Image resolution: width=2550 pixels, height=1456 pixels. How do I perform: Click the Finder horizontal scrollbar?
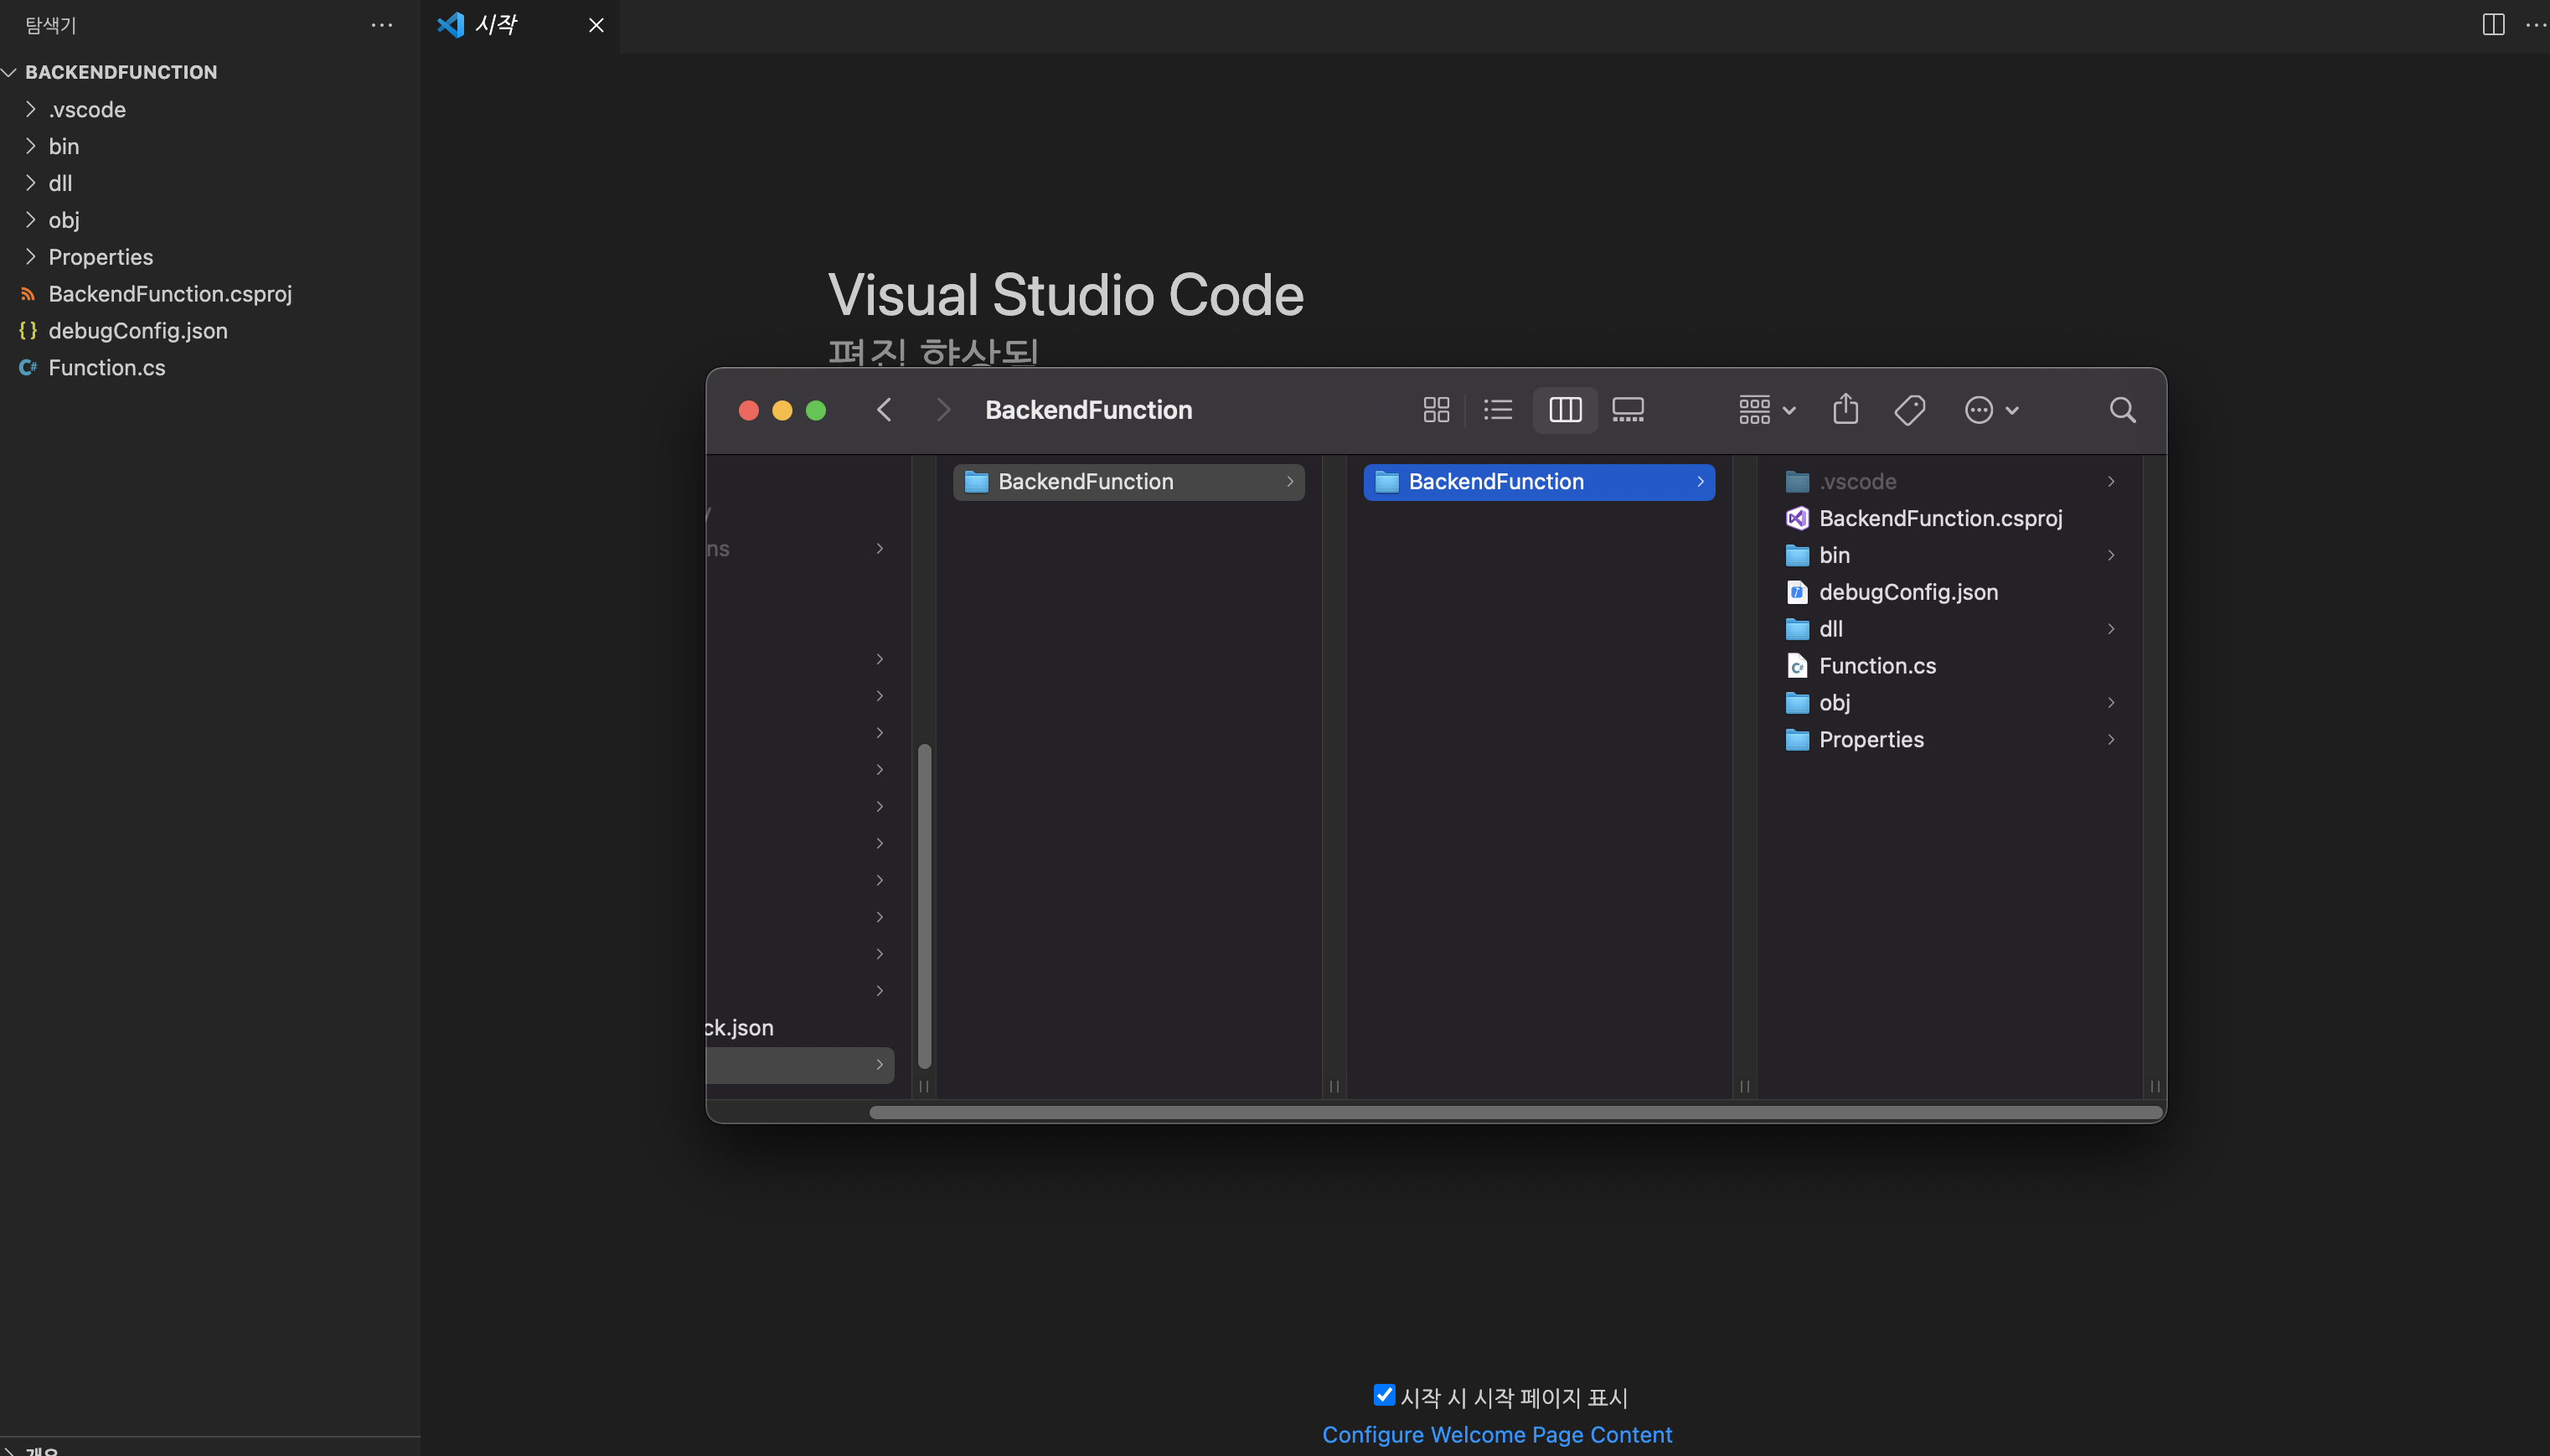point(1515,1112)
